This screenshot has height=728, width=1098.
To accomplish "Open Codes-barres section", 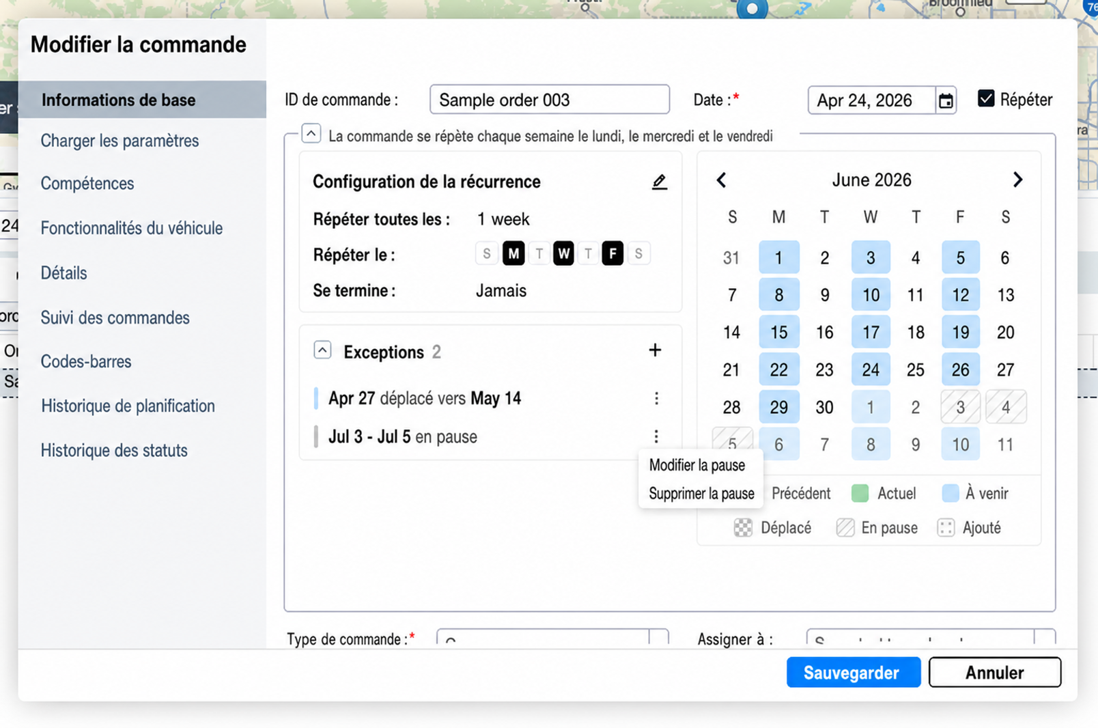I will 86,361.
